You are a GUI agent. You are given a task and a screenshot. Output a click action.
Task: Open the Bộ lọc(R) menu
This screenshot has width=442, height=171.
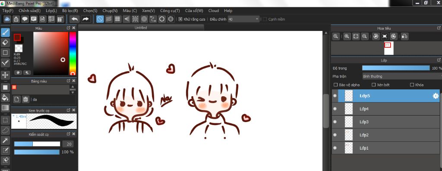[70, 11]
